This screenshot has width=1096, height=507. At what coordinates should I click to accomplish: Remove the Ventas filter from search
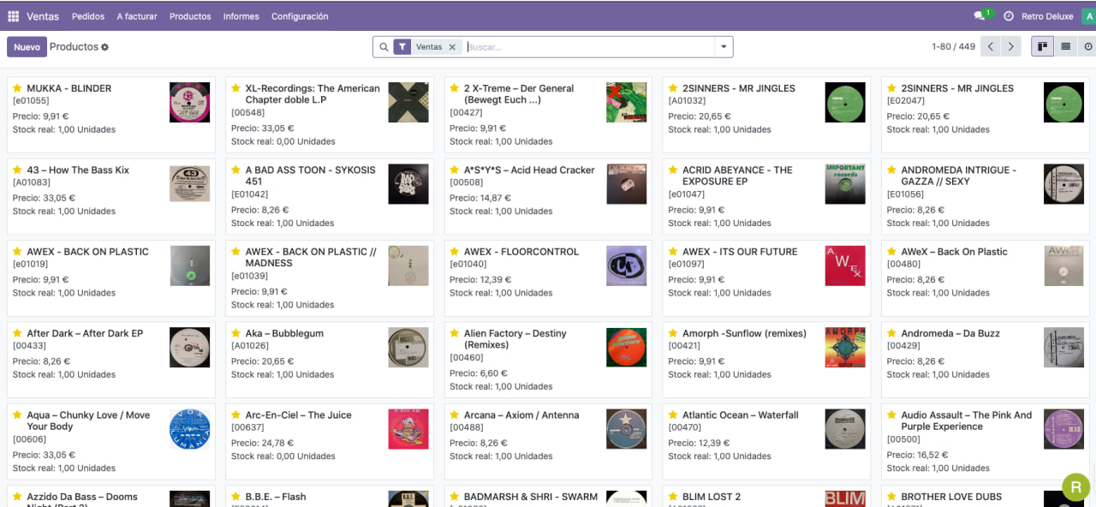point(452,47)
